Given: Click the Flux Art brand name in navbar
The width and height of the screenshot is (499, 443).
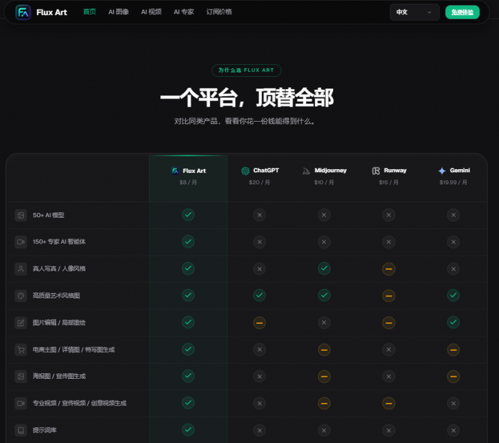Looking at the screenshot, I should point(52,12).
